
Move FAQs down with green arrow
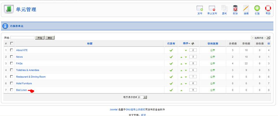pos(186,64)
